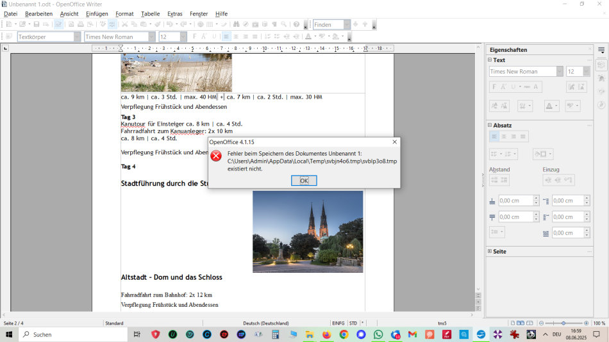Open the Einfügen menu
This screenshot has width=609, height=342.
97,13
